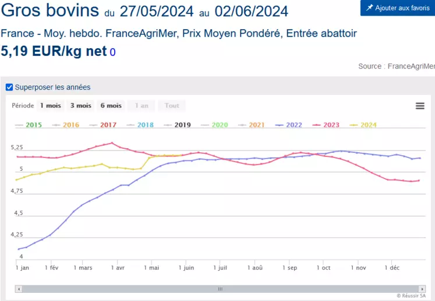Screen dimensions: 435x301
Task: Click the Source : FranceAgriMer text
Action: point(397,66)
